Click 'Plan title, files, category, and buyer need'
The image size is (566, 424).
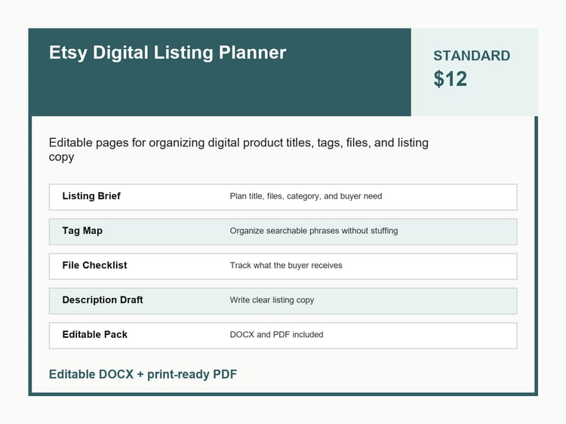[x=306, y=196]
